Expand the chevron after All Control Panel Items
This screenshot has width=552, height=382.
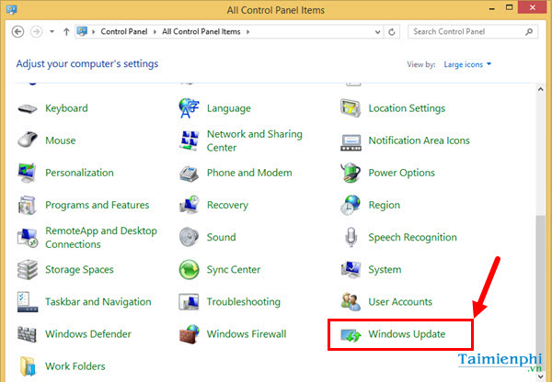pyautogui.click(x=247, y=32)
